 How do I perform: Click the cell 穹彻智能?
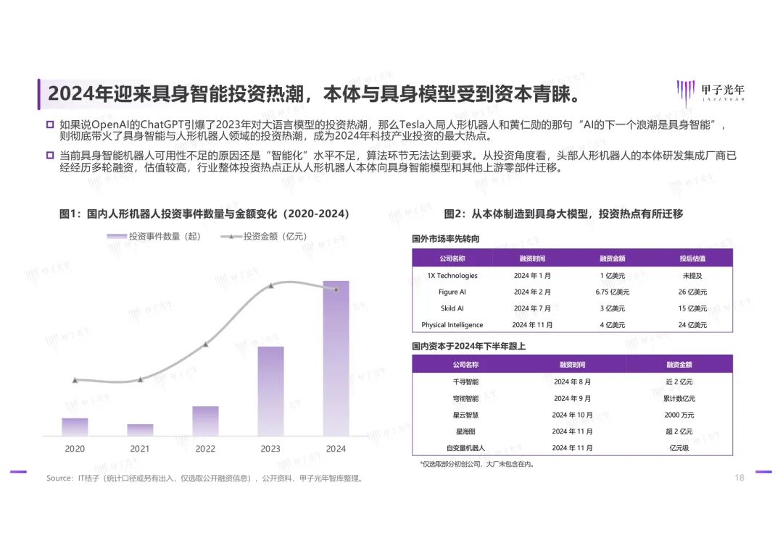tap(466, 399)
